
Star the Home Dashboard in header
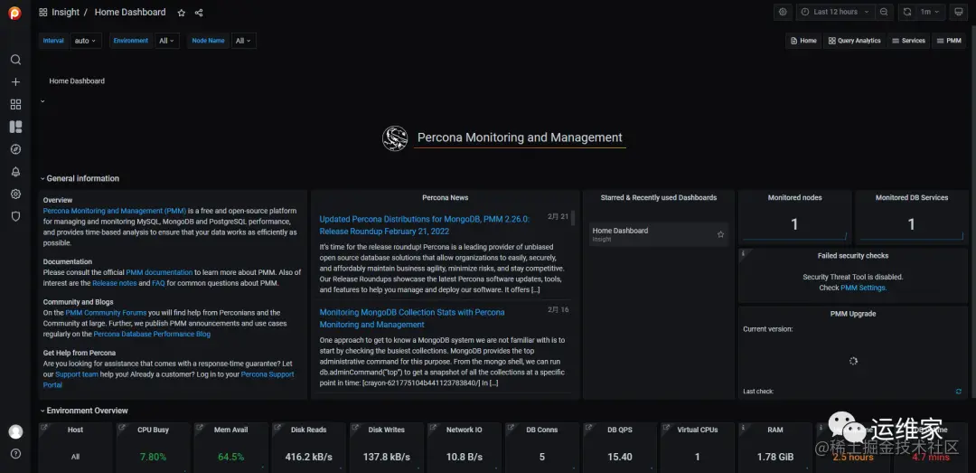(x=181, y=13)
